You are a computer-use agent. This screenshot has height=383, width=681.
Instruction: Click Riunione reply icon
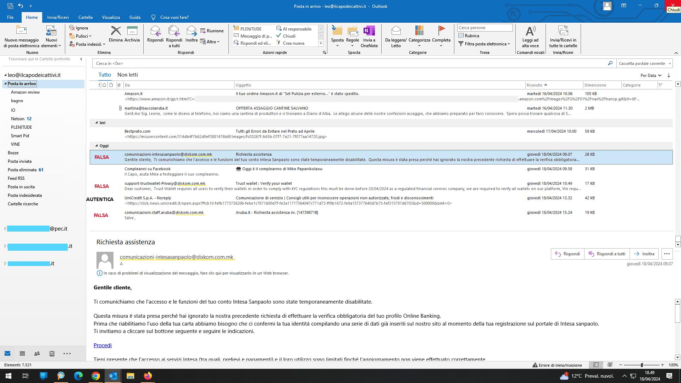pyautogui.click(x=203, y=31)
